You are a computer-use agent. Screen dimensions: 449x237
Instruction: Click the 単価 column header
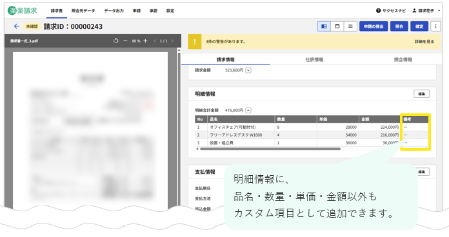[338, 119]
